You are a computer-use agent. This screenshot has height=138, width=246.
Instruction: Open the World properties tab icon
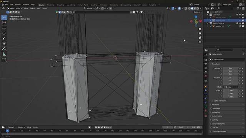(x=206, y=76)
